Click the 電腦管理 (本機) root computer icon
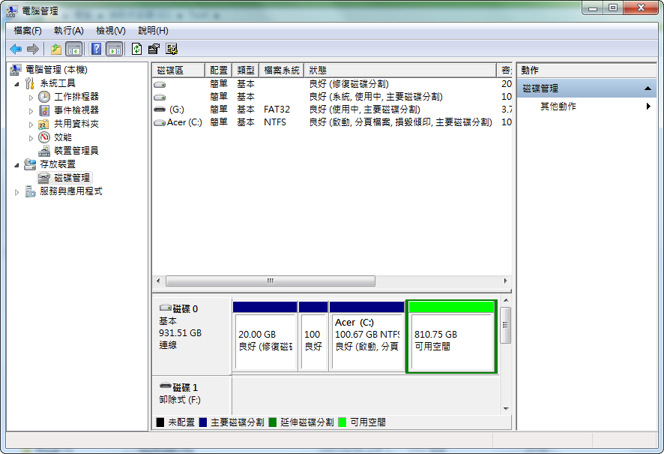 coord(16,70)
